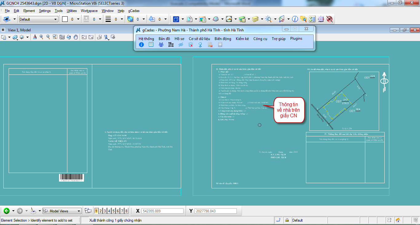Viewport: 420px width, 225px height.
Task: Click the green back arrow button
Action: coord(6,211)
